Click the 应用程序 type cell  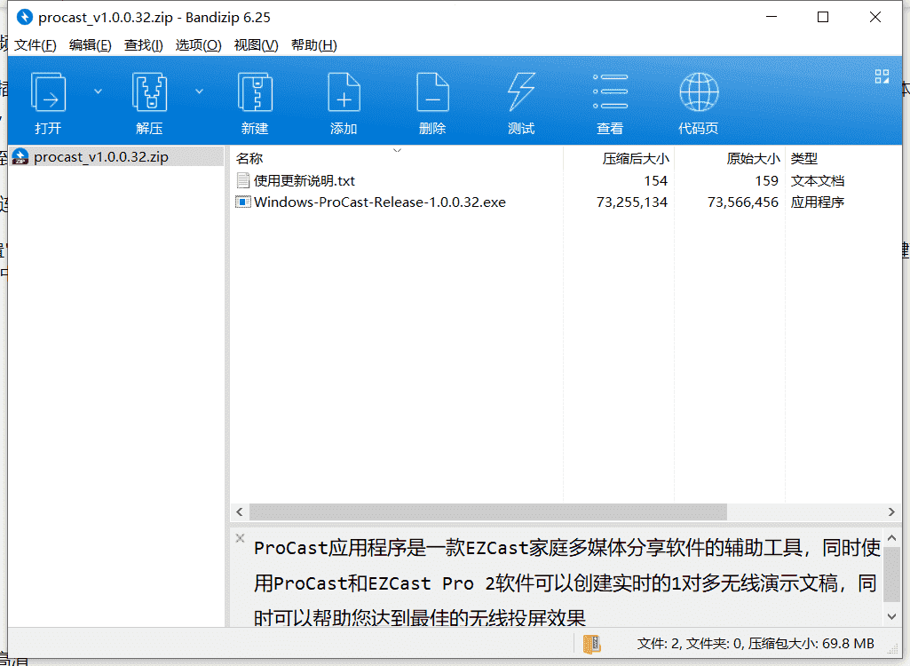(x=817, y=202)
